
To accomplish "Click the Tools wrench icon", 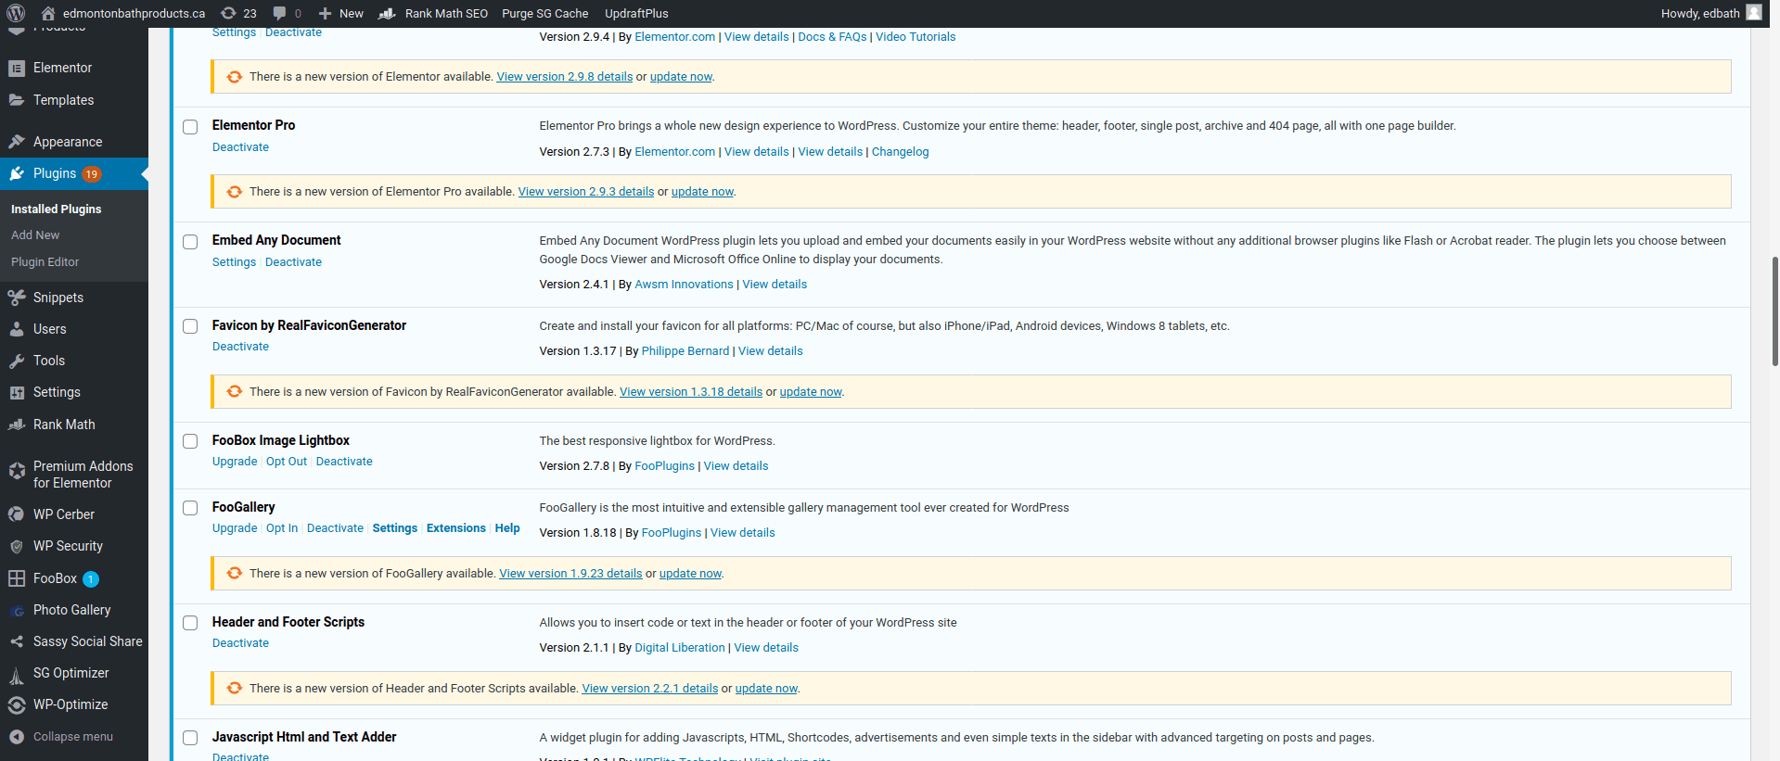I will 17,361.
